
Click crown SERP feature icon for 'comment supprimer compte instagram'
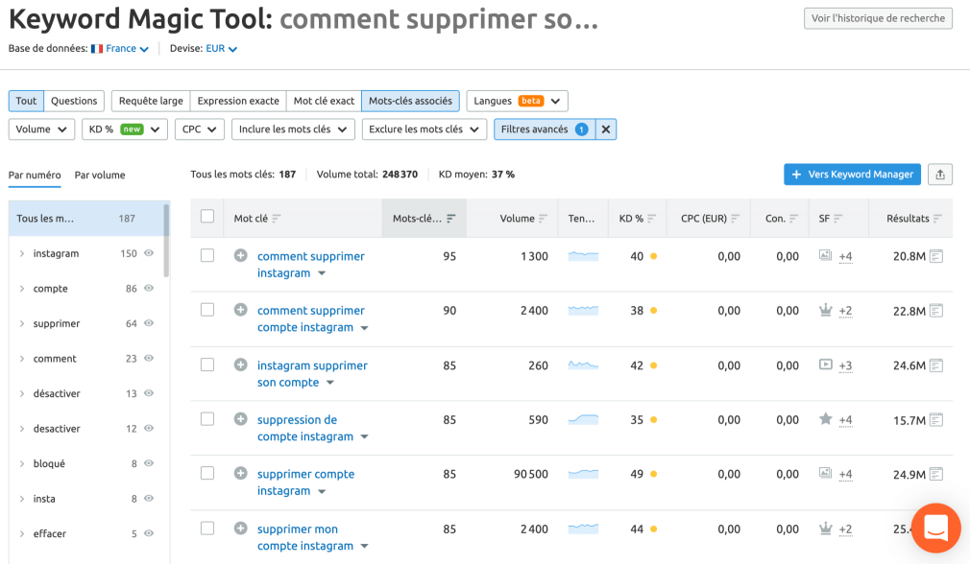pyautogui.click(x=825, y=310)
